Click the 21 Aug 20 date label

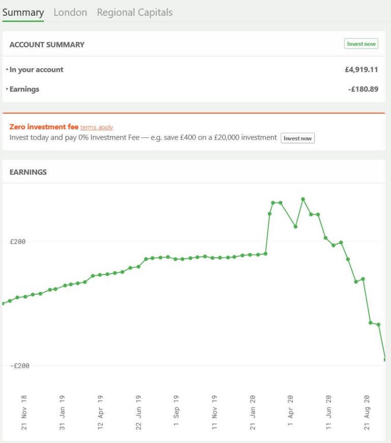pos(367,412)
